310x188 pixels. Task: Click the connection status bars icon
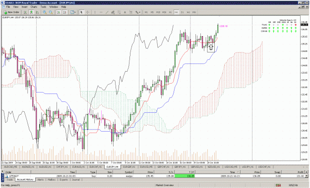[x=278, y=185]
